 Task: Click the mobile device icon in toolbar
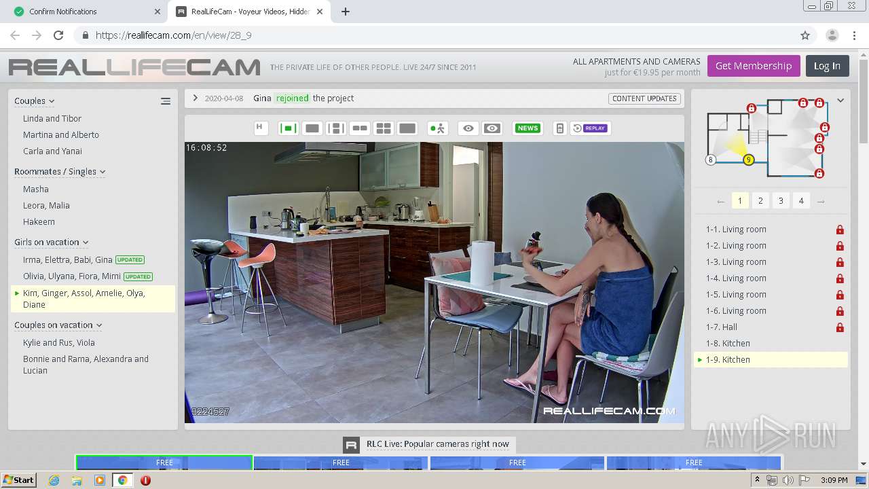[x=559, y=128]
